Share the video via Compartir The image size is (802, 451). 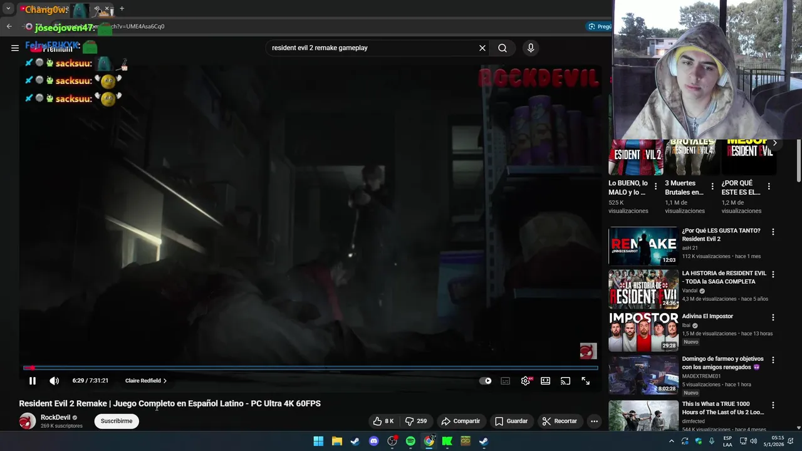click(461, 421)
